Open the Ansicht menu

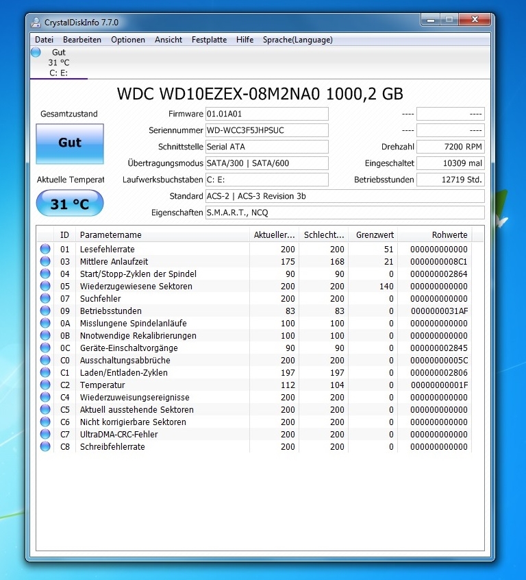click(x=168, y=40)
